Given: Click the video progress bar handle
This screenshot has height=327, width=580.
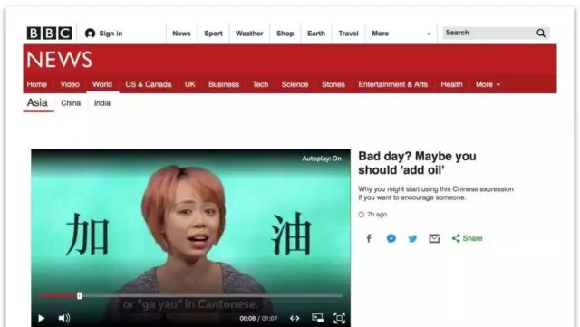Looking at the screenshot, I should [x=79, y=295].
